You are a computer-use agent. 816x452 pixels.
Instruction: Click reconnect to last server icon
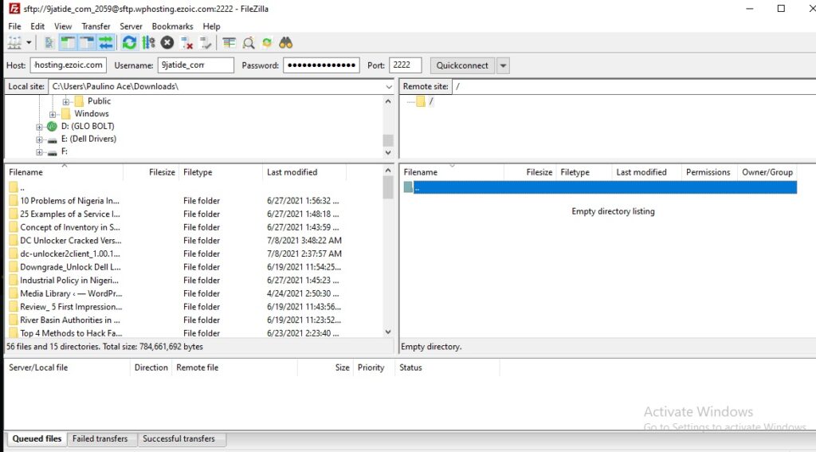pyautogui.click(x=206, y=42)
